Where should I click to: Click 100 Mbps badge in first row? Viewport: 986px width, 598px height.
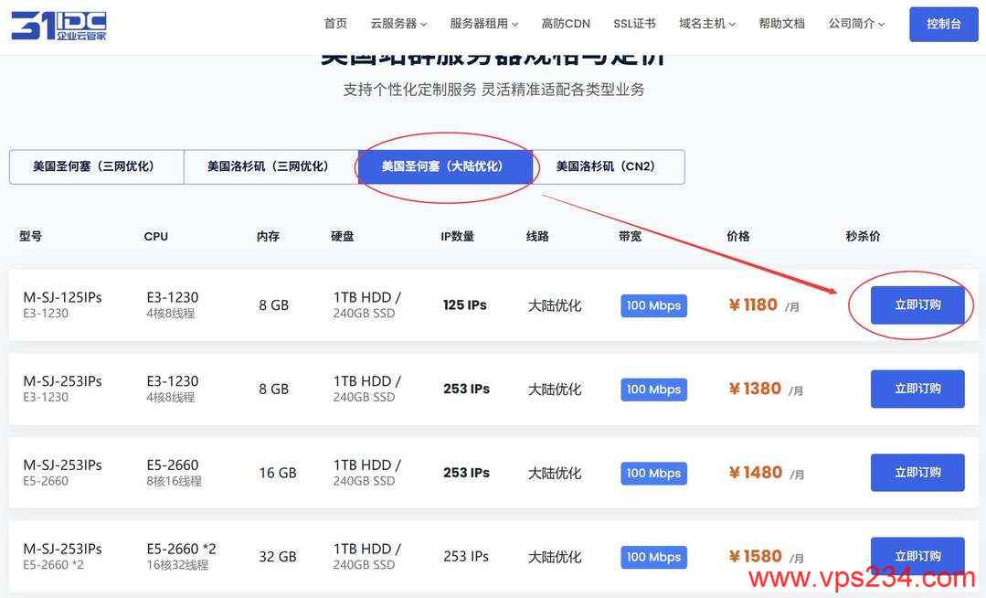[x=653, y=305]
